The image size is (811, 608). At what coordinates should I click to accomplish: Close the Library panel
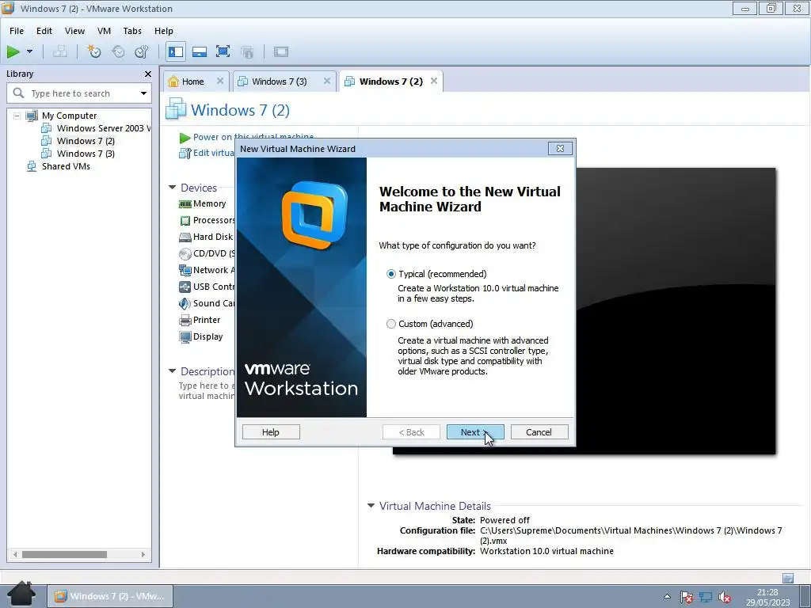tap(148, 74)
